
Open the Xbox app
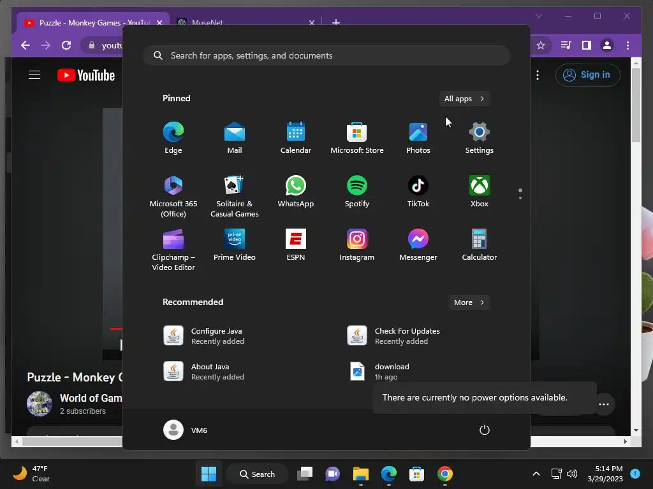click(x=480, y=192)
